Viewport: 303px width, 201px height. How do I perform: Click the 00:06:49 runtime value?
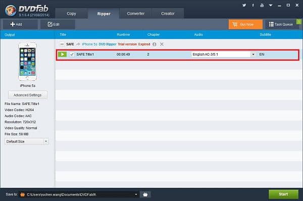123,55
